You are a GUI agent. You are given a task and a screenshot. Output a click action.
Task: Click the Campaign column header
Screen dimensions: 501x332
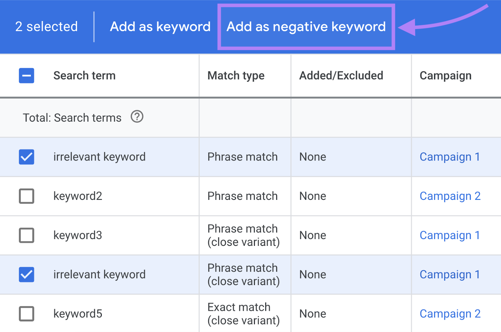tap(445, 75)
